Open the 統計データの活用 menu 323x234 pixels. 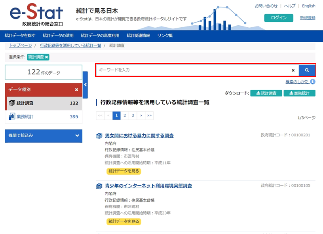(x=58, y=36)
